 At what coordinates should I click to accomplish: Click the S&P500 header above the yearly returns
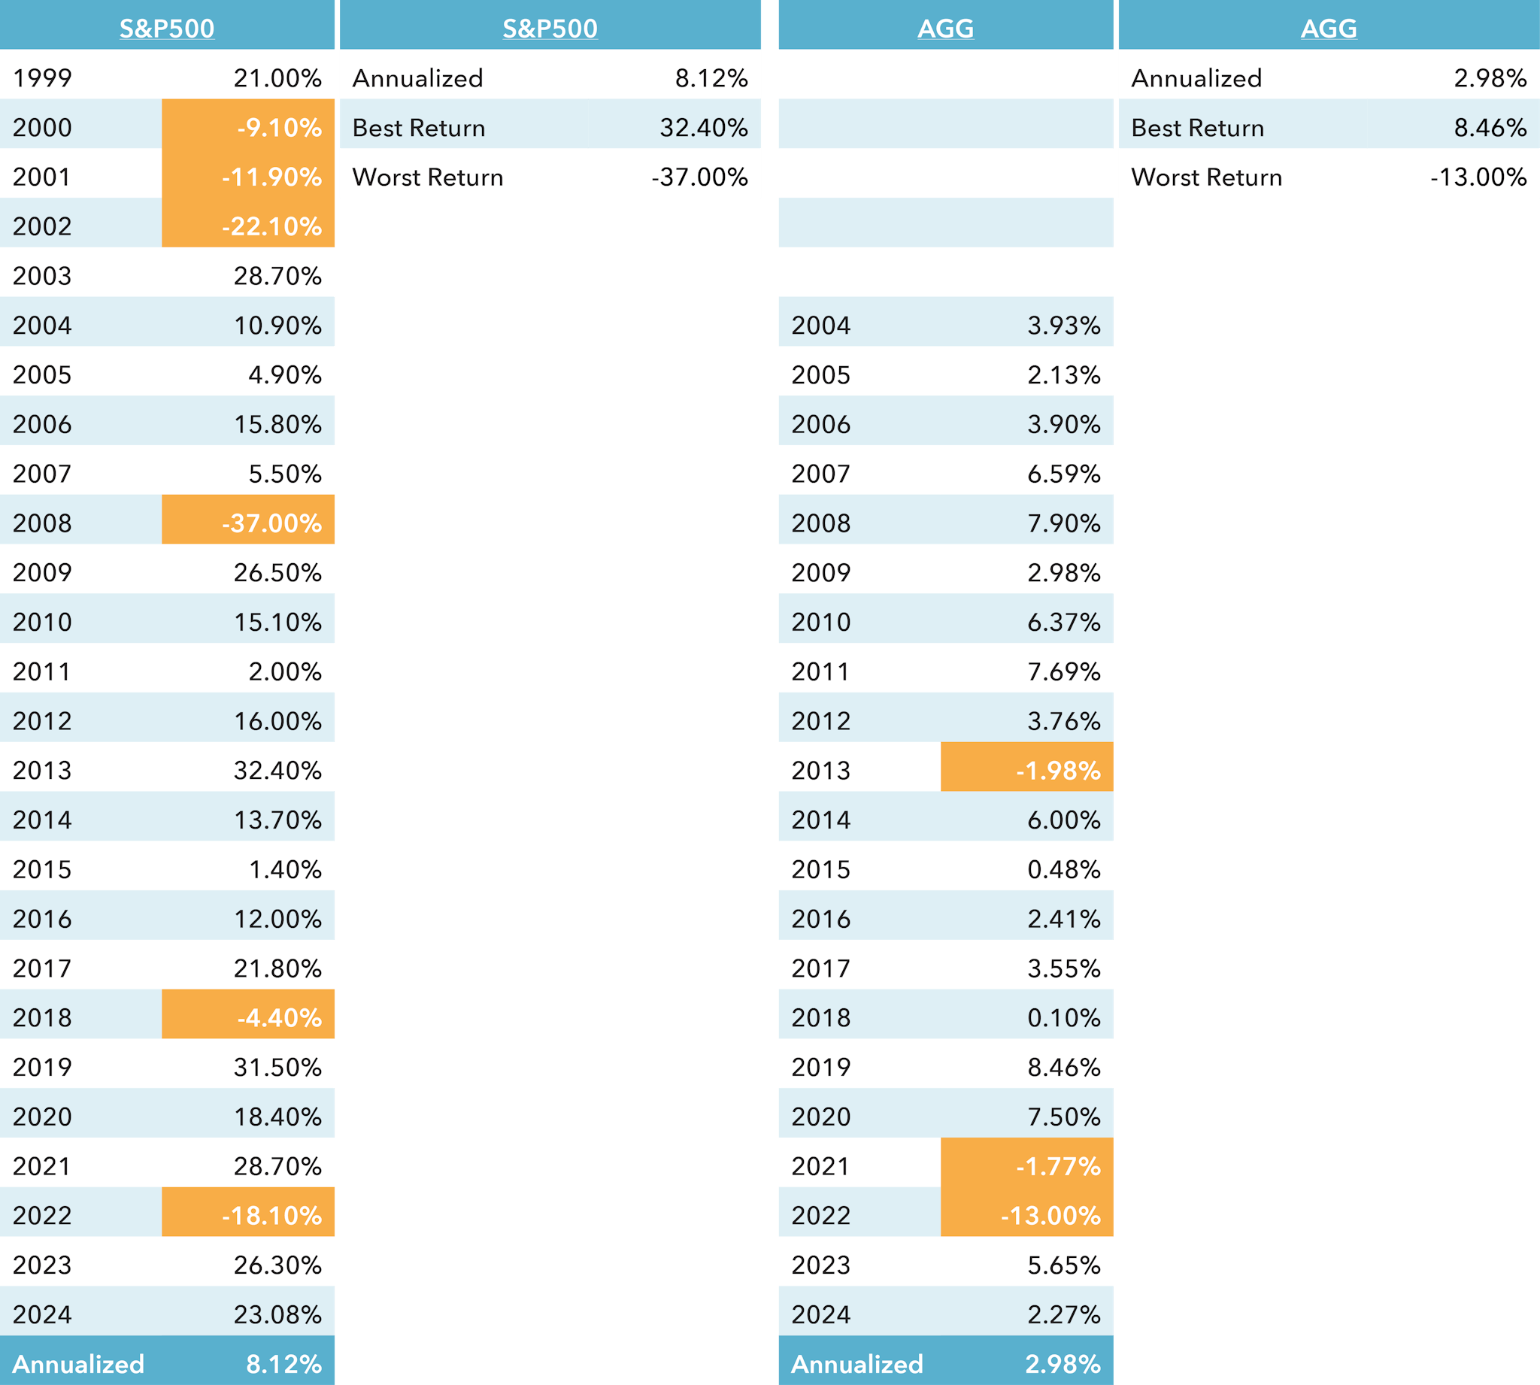click(x=167, y=28)
